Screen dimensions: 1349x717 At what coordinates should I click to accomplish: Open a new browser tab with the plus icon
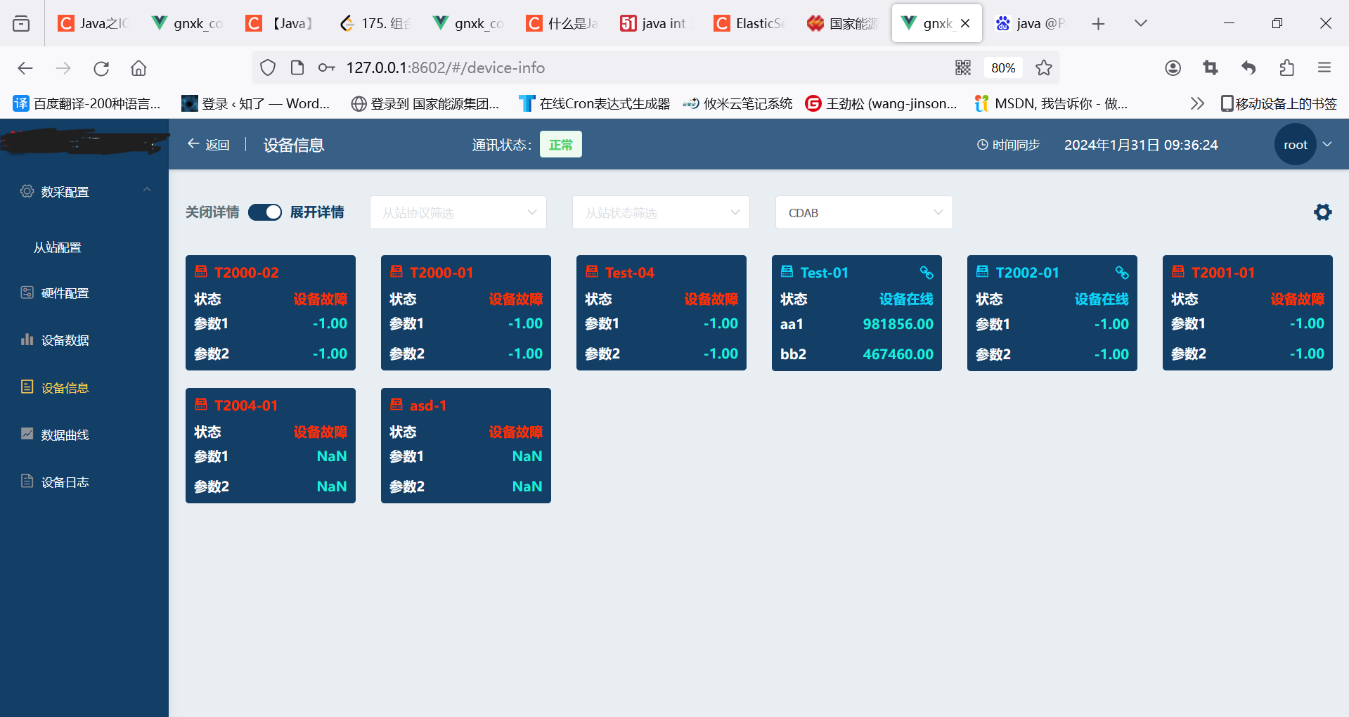click(1098, 24)
